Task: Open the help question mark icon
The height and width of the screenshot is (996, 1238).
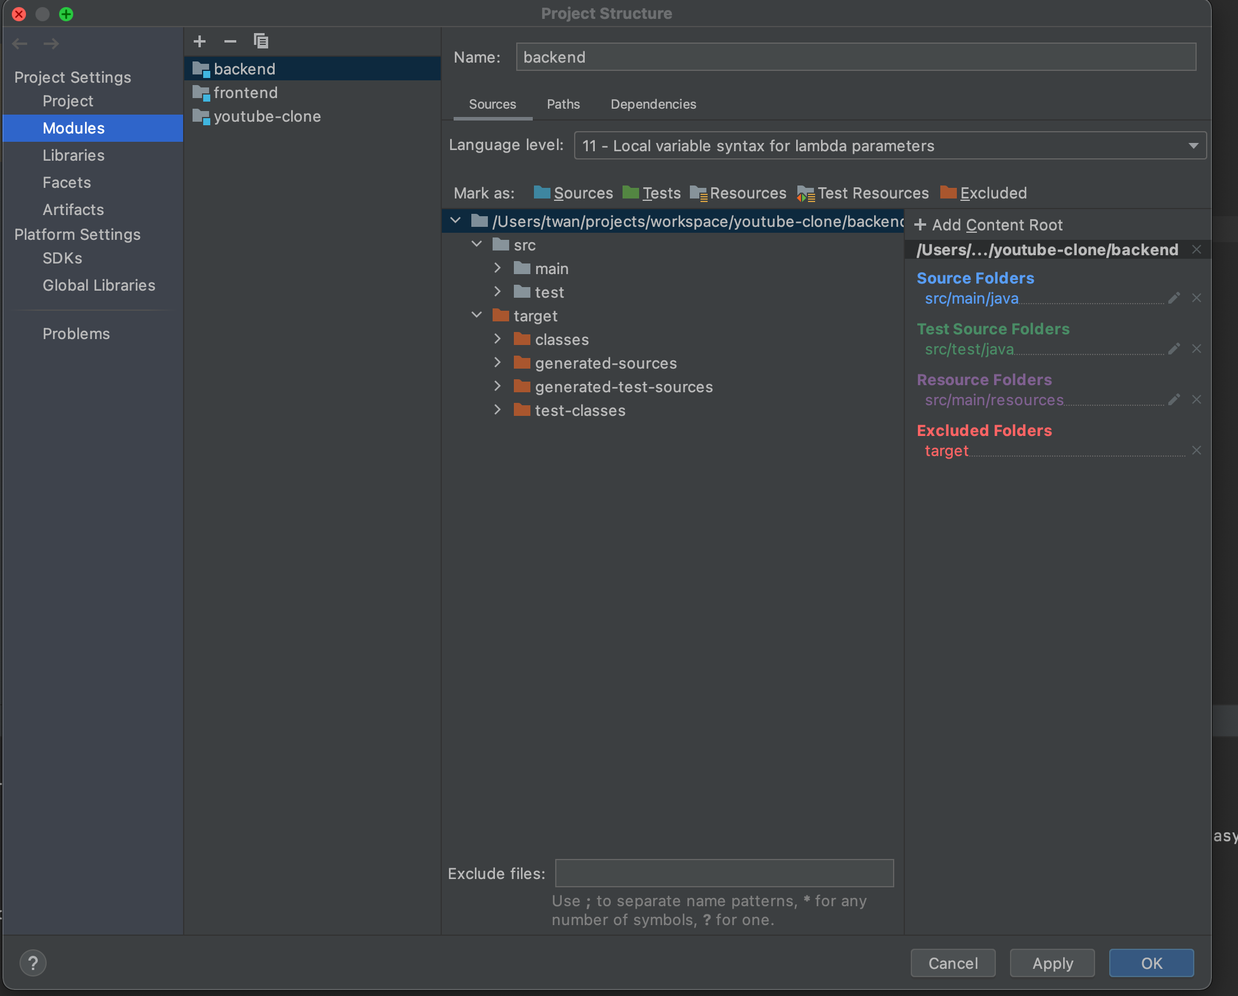Action: click(x=34, y=962)
